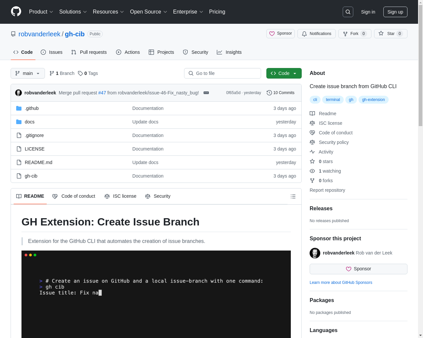Viewport: 423px width, 338px height.
Task: Open the robvanderleek owner link
Action: [x=39, y=34]
